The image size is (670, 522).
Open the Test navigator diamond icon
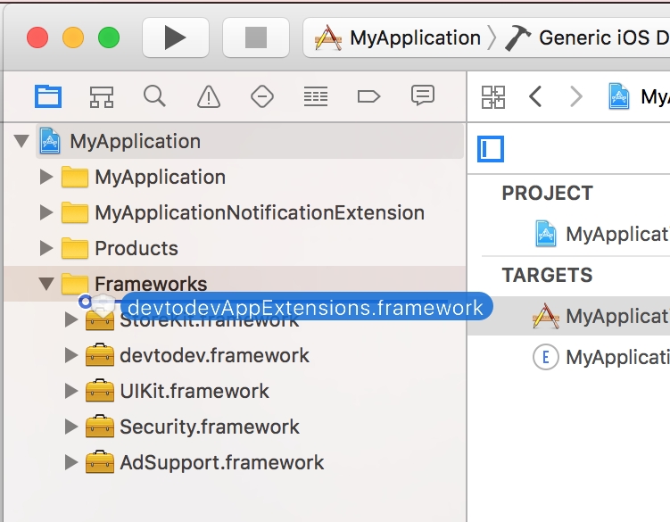[x=262, y=96]
